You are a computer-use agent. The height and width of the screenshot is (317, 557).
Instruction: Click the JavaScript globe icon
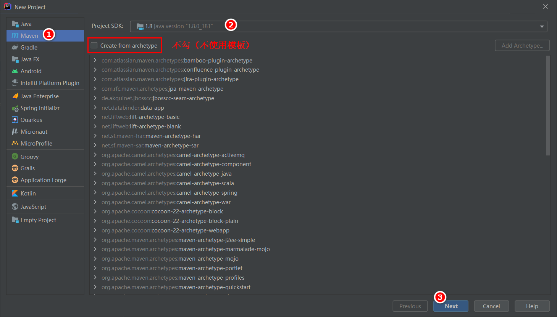click(x=15, y=207)
